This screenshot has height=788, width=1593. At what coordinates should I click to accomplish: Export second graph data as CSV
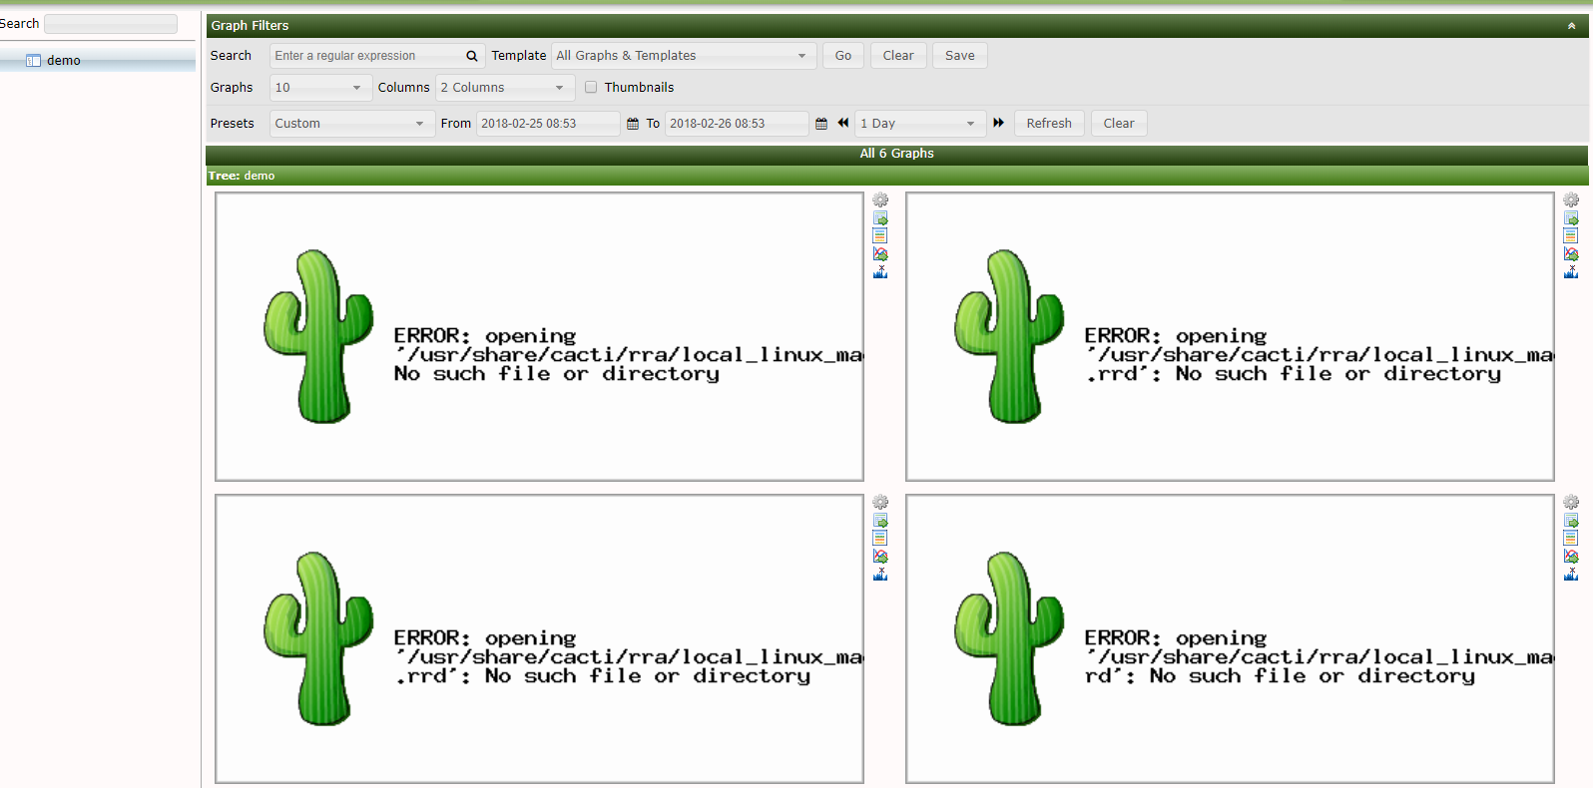1571,218
